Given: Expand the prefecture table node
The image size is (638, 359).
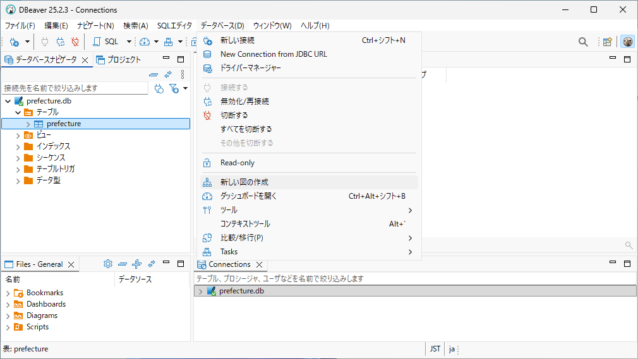Looking at the screenshot, I should [28, 124].
